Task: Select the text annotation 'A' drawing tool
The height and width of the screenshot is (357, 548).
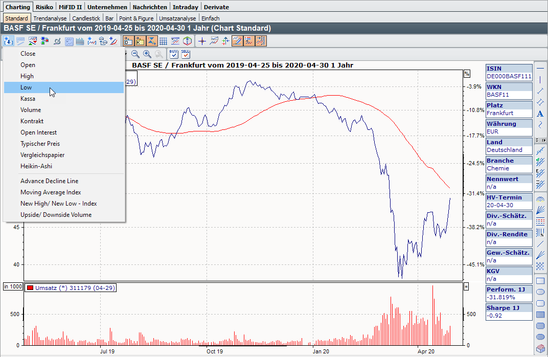Action: point(540,114)
